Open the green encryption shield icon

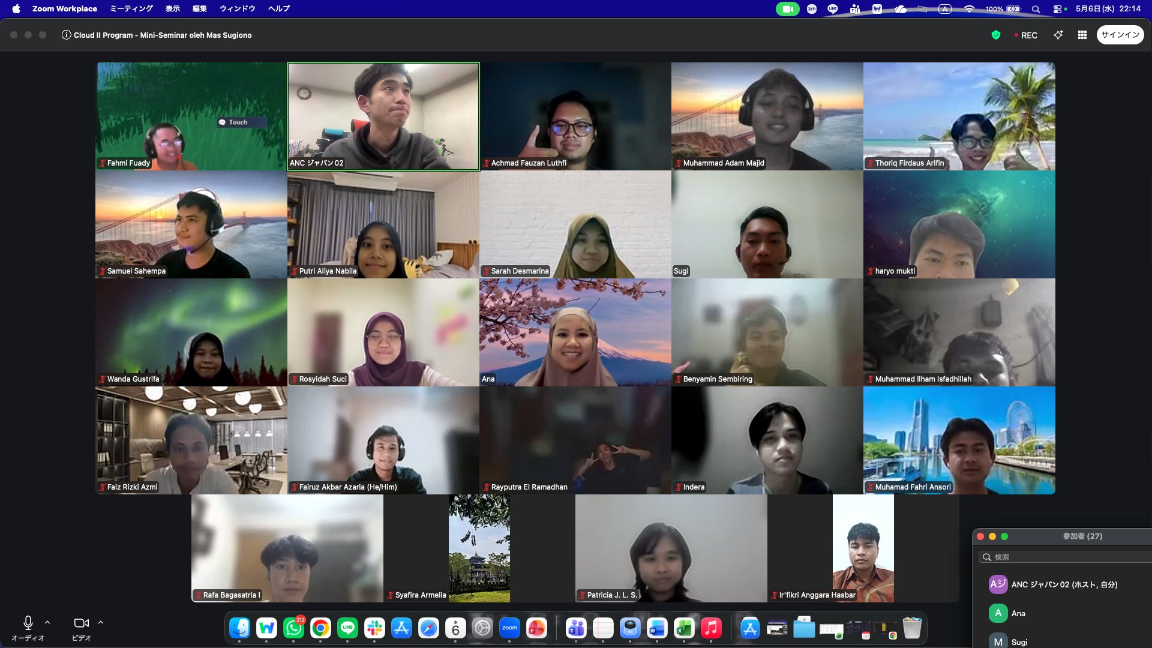[996, 35]
